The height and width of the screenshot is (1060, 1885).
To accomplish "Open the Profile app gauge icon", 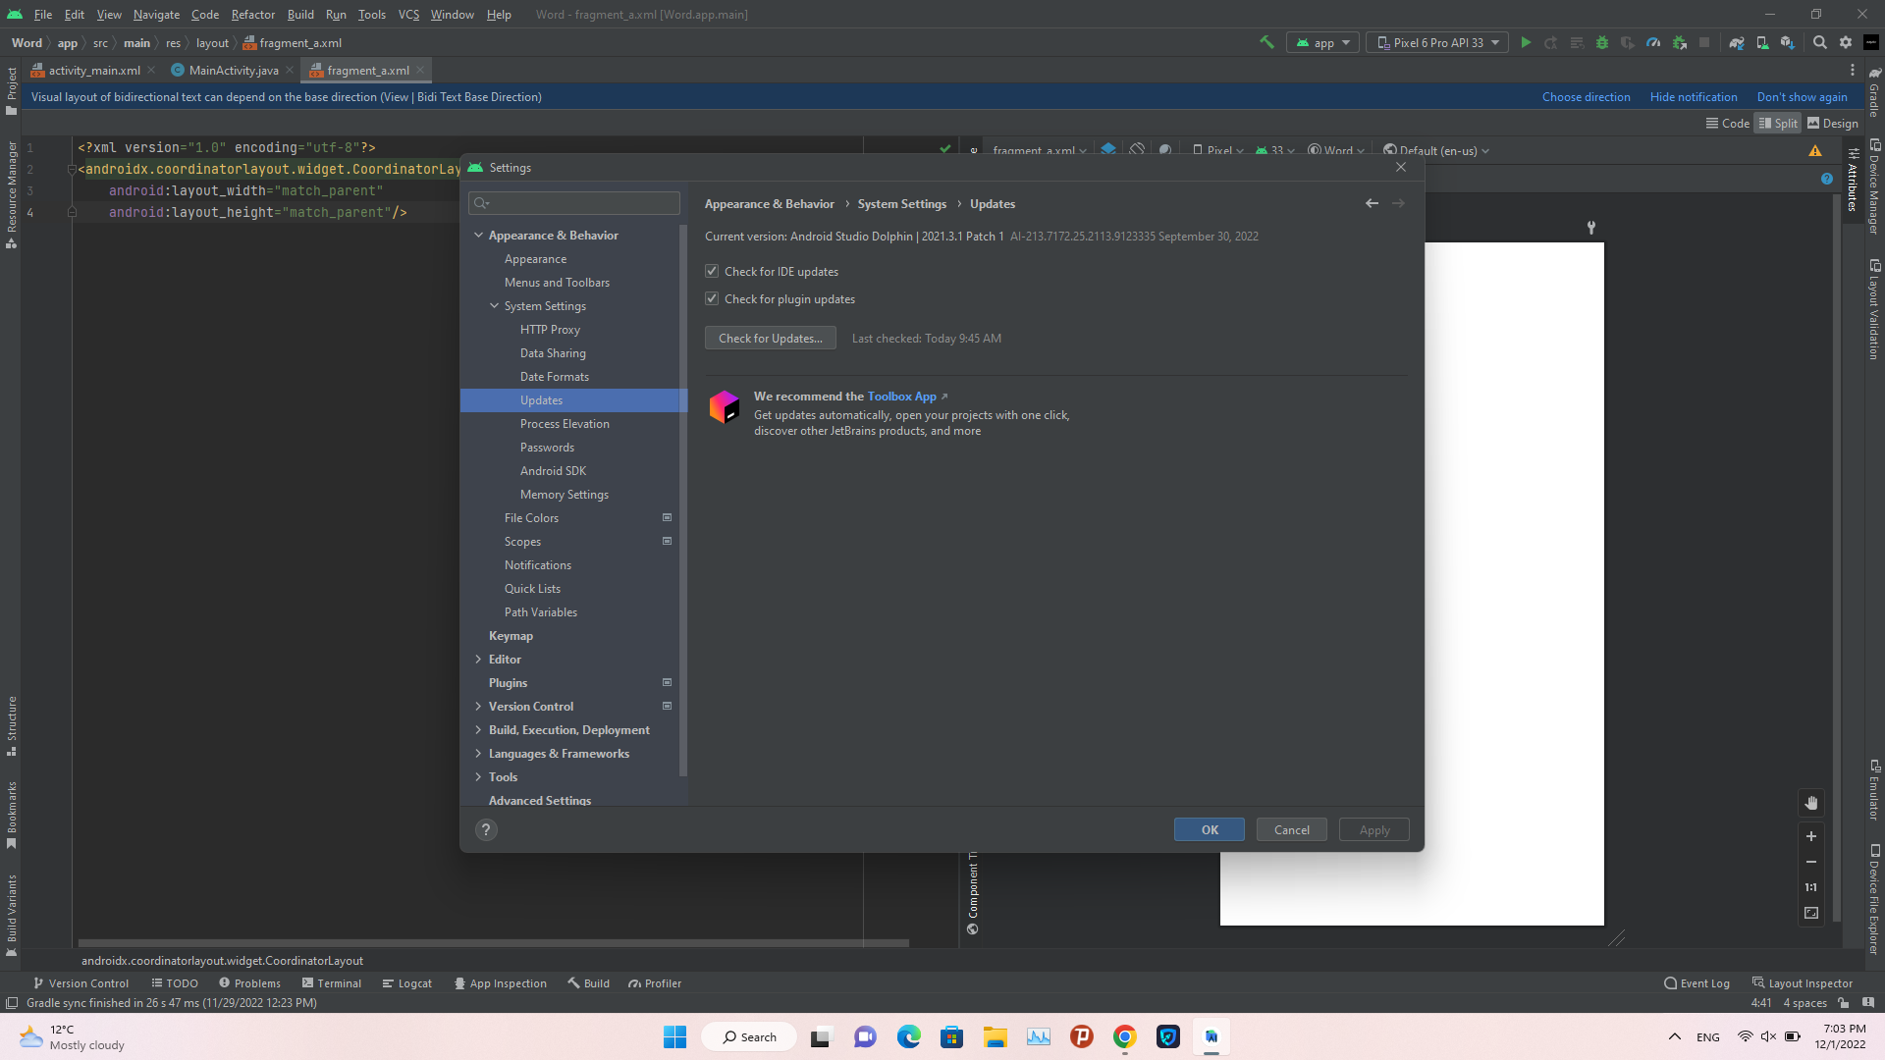I will coord(1653,42).
